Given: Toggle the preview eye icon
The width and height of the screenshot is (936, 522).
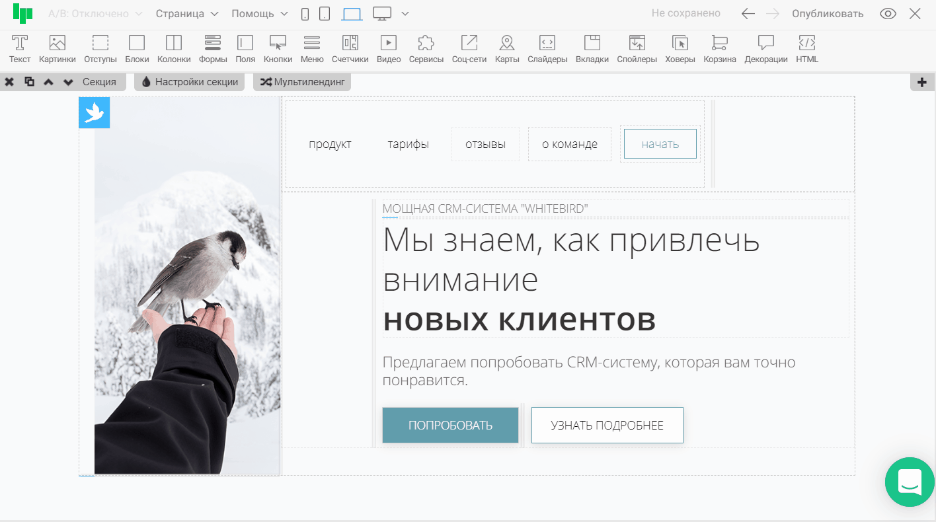Looking at the screenshot, I should pos(888,14).
